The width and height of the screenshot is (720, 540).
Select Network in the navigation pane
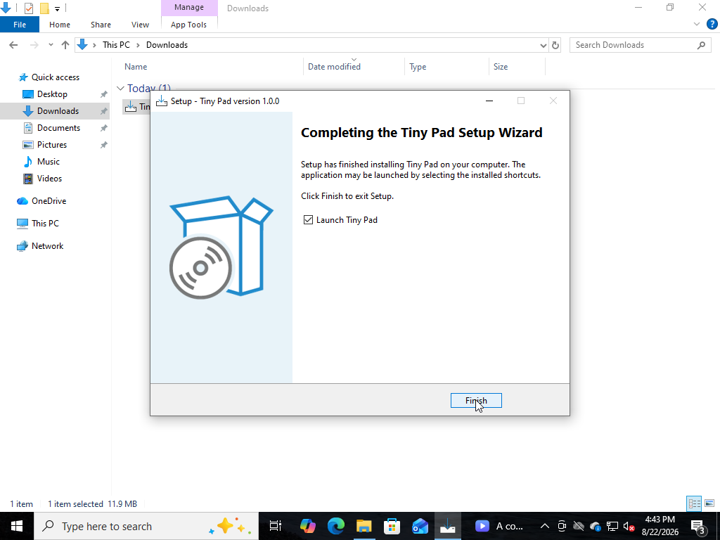click(x=47, y=246)
